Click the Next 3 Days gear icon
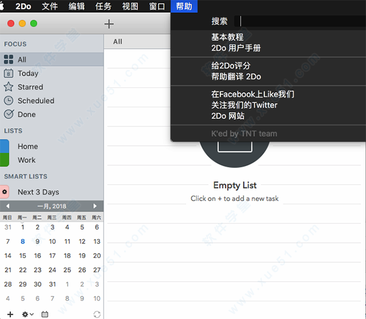 (x=4, y=192)
